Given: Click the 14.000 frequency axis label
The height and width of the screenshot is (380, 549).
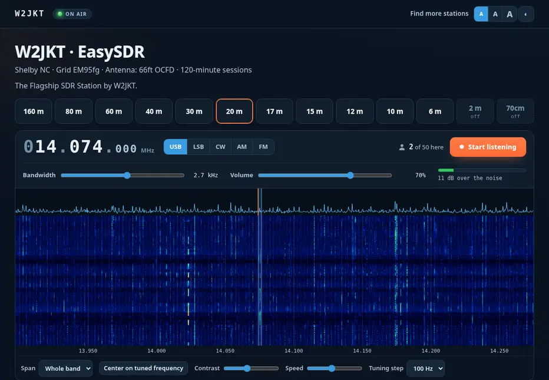Looking at the screenshot, I should coord(157,351).
